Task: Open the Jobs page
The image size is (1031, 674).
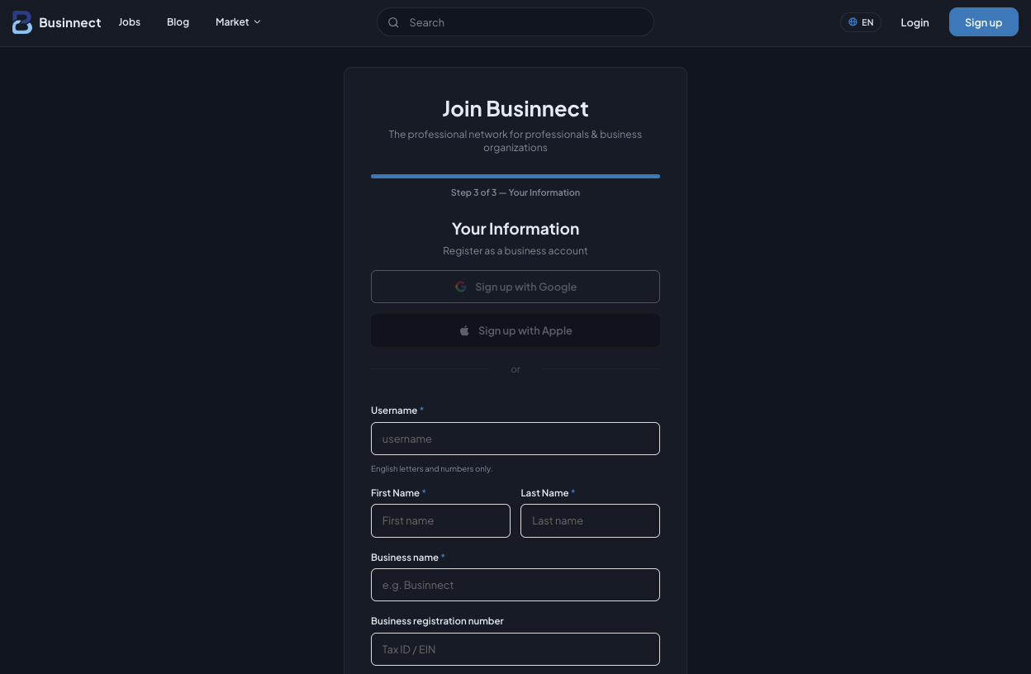Action: pos(130,22)
